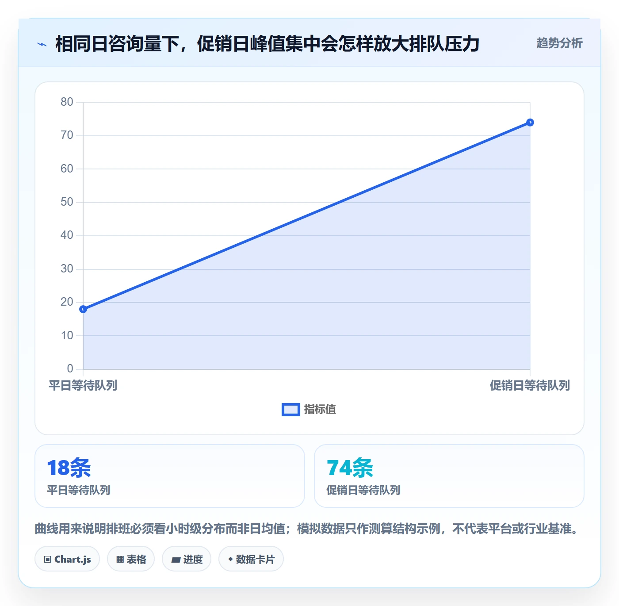Click the 趋势分析 label in header
Screen dimensions: 619x606
point(559,43)
